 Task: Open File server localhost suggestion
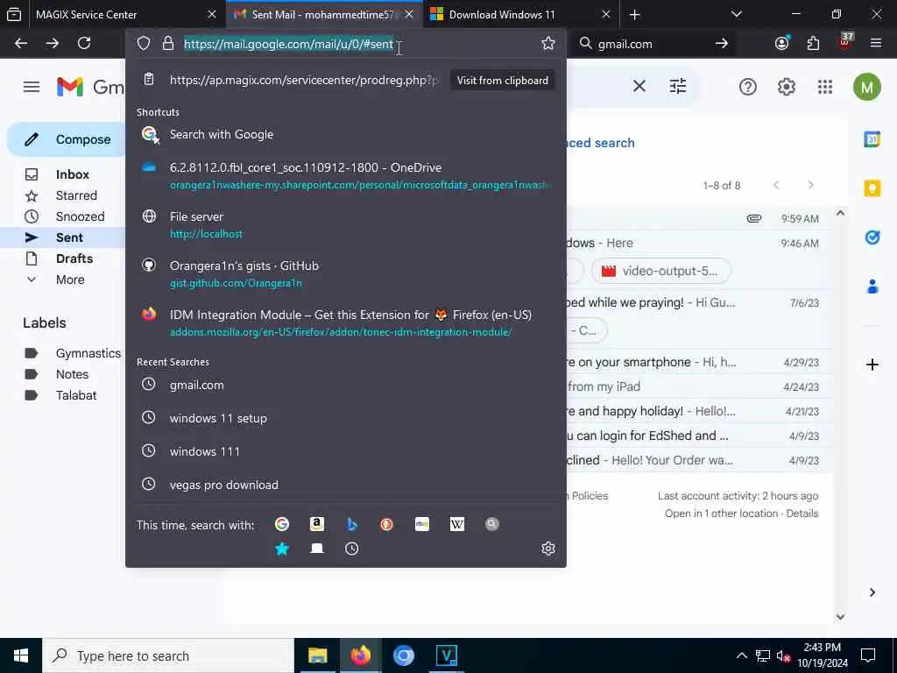(x=345, y=225)
